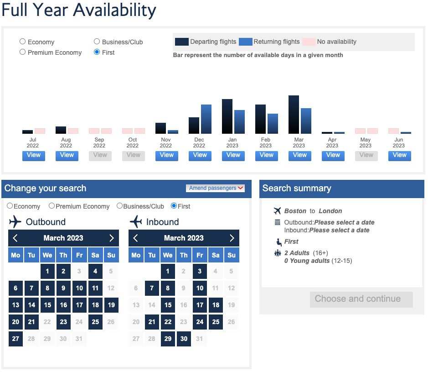The image size is (428, 372).
Task: Advance the Outbound calendar to April 2023
Action: tap(112, 238)
